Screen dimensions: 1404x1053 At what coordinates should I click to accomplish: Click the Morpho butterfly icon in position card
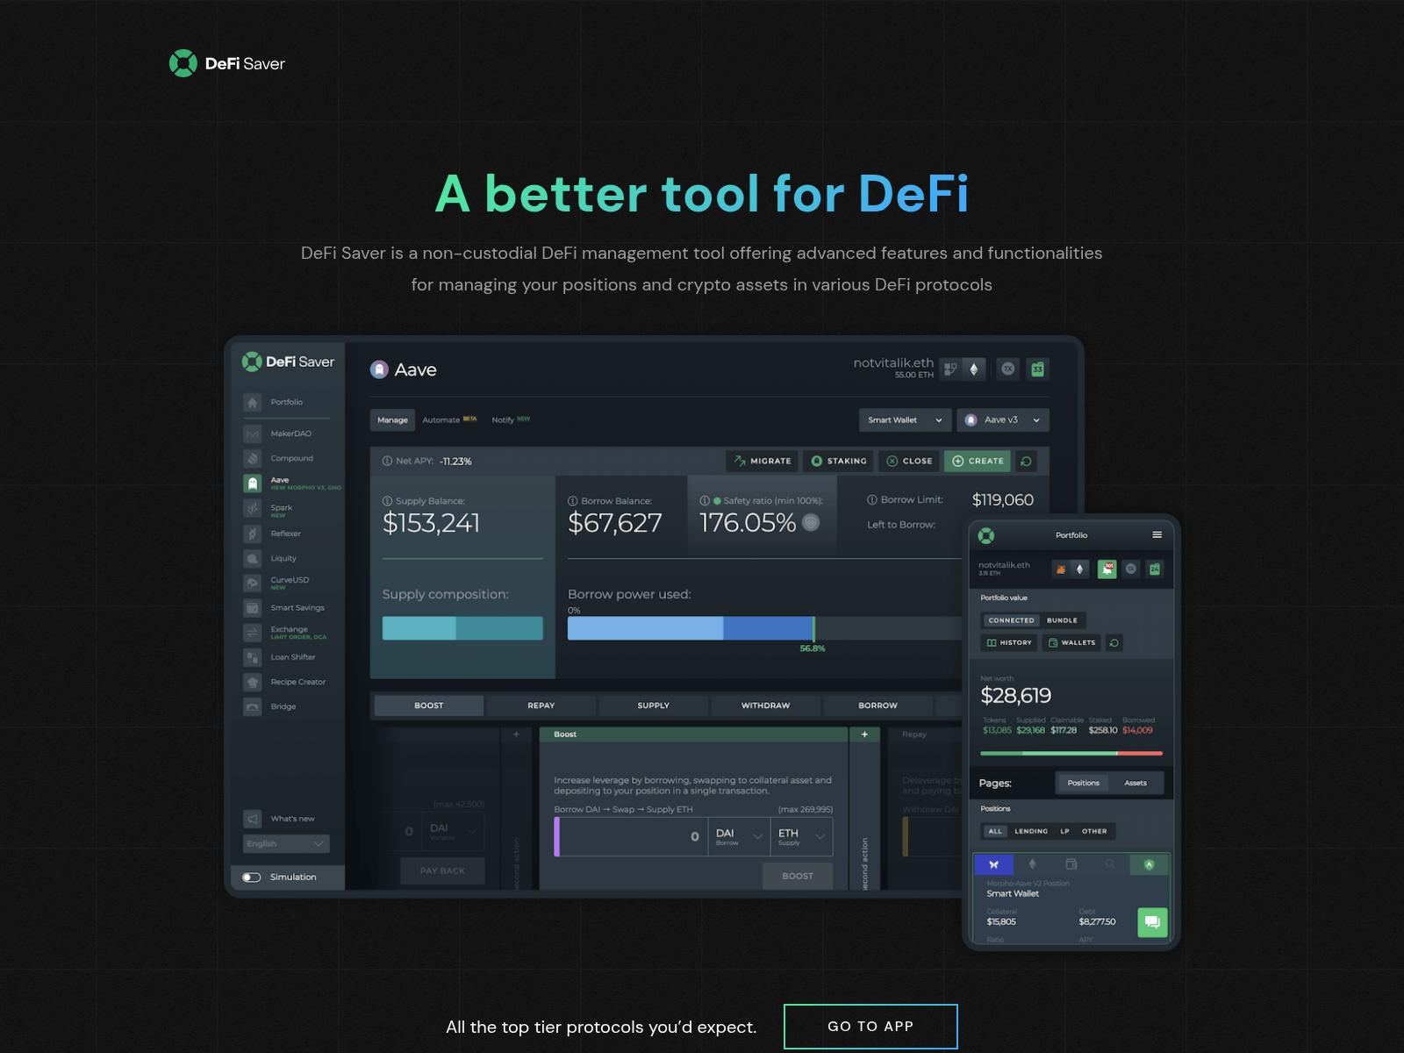tap(994, 864)
